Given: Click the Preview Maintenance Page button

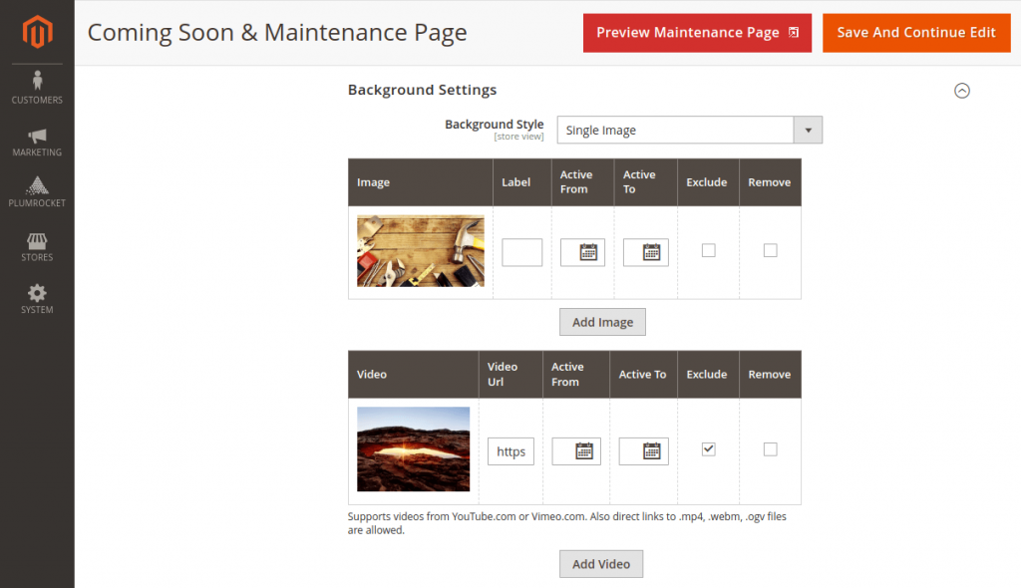Looking at the screenshot, I should point(697,32).
